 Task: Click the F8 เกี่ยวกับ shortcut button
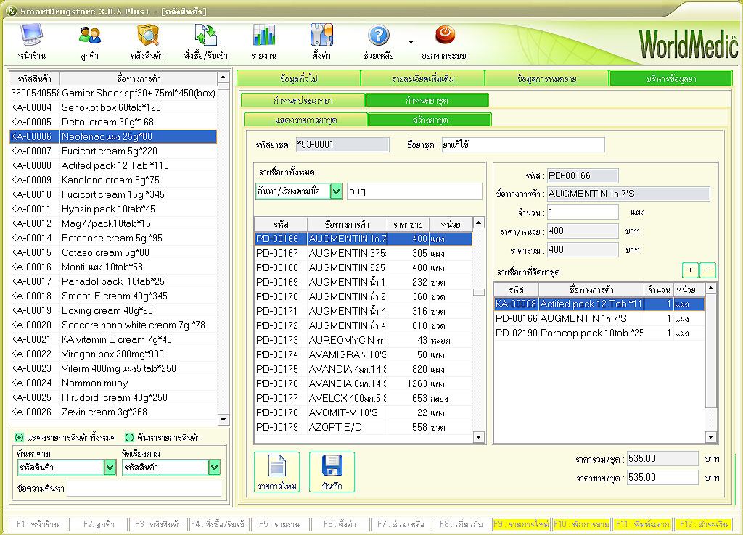[x=461, y=524]
